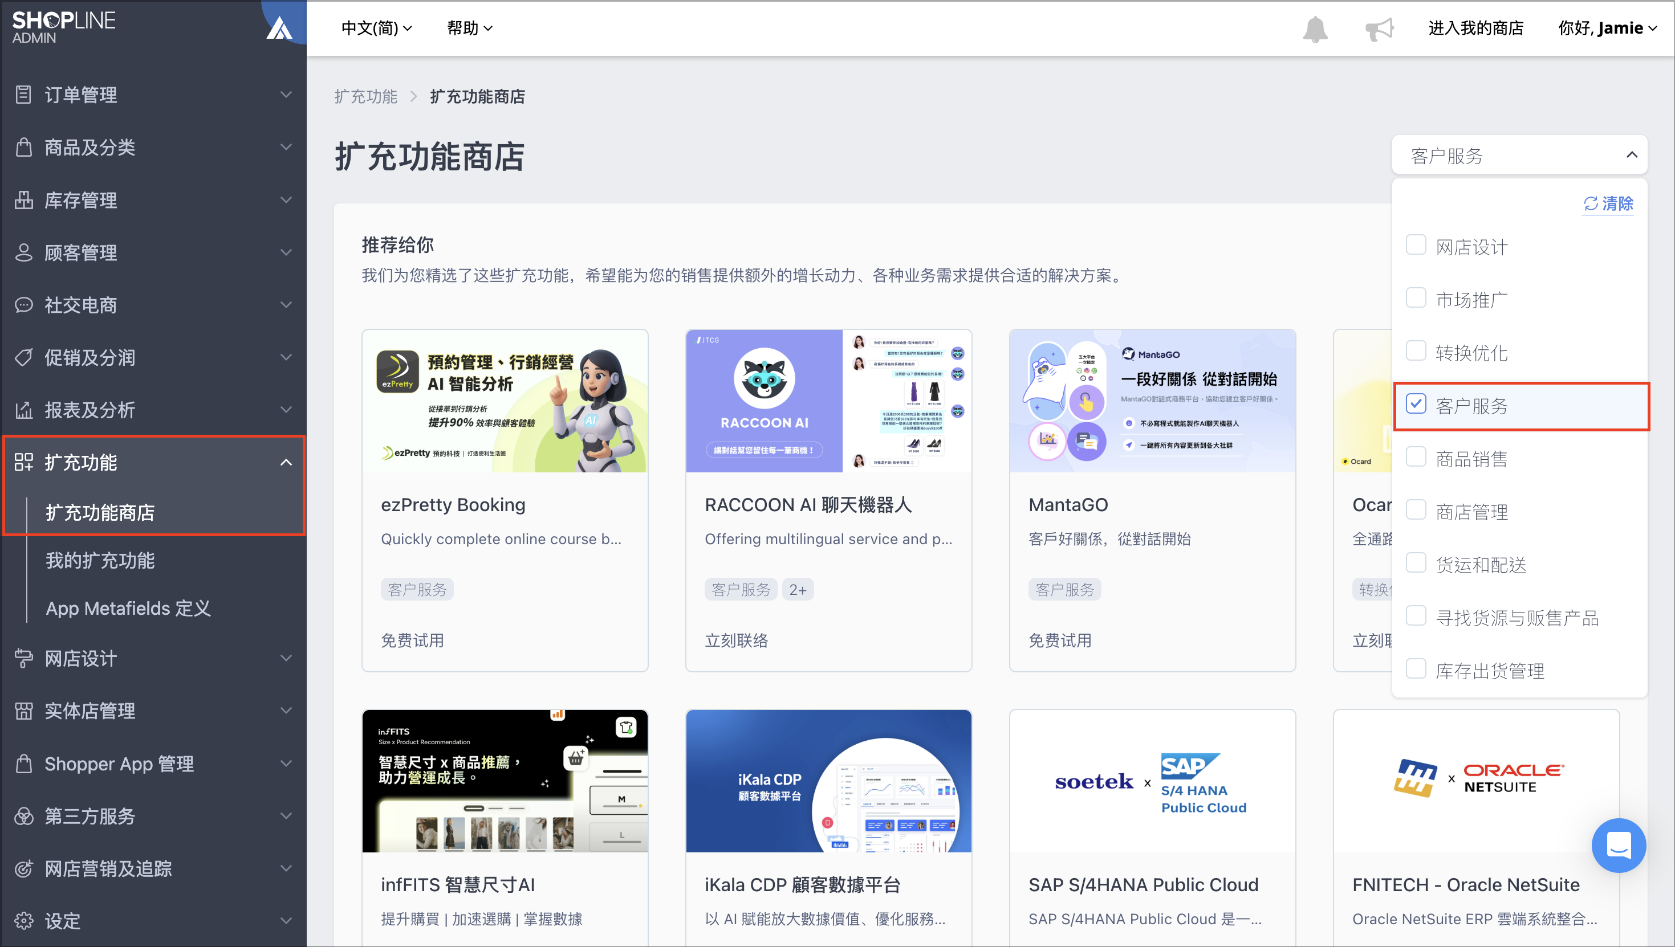Open the 你好, Jamie account dropdown
This screenshot has height=947, width=1675.
click(x=1607, y=28)
